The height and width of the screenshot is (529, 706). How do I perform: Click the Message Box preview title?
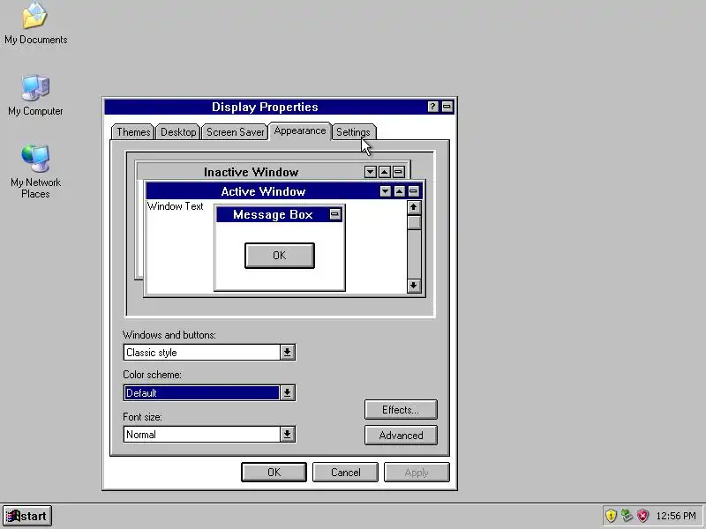click(x=273, y=214)
